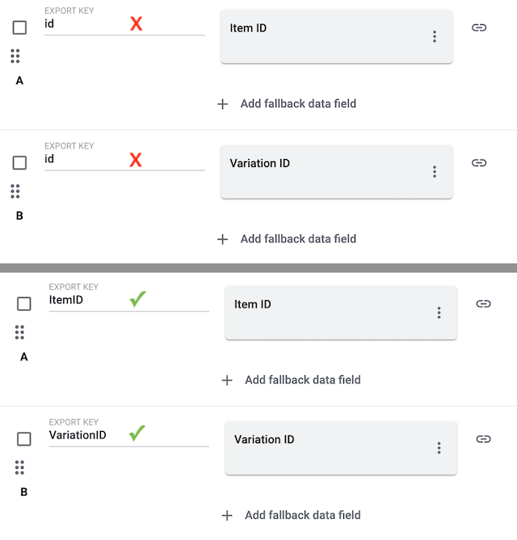517x540 pixels.
Task: Click the drag handle in the VariationID row
Action: click(x=20, y=467)
